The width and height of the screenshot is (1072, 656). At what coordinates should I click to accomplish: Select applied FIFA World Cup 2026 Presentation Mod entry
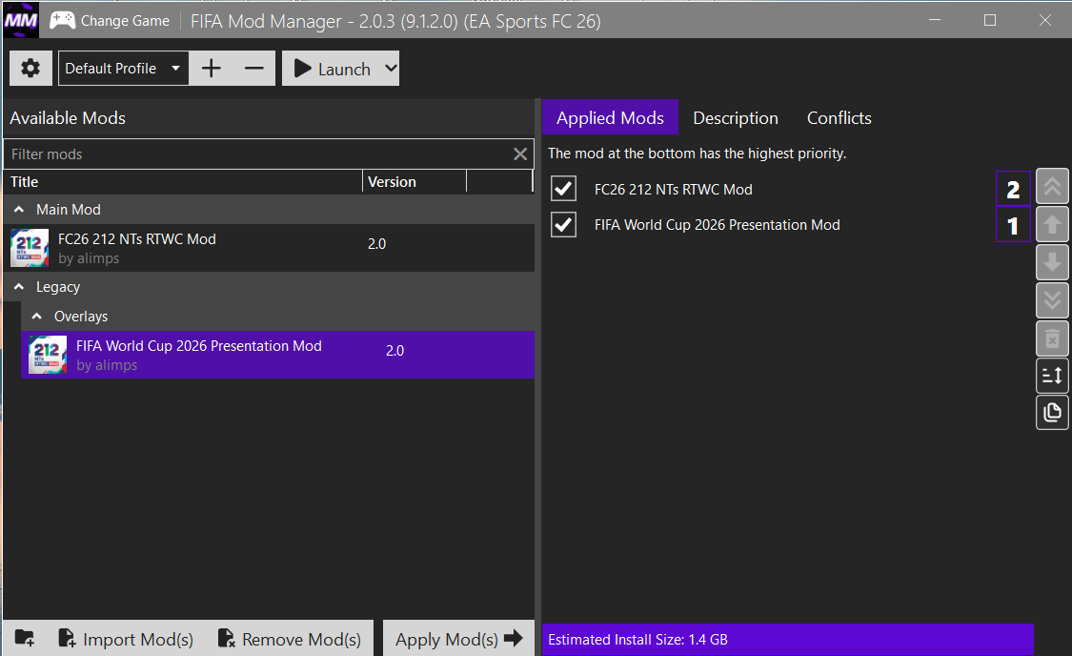click(718, 225)
